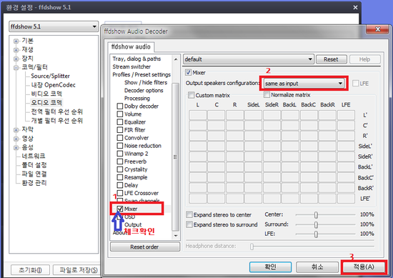Screen dimensions: 393x278
Task: Expand the 영상 tree node
Action: [16, 139]
